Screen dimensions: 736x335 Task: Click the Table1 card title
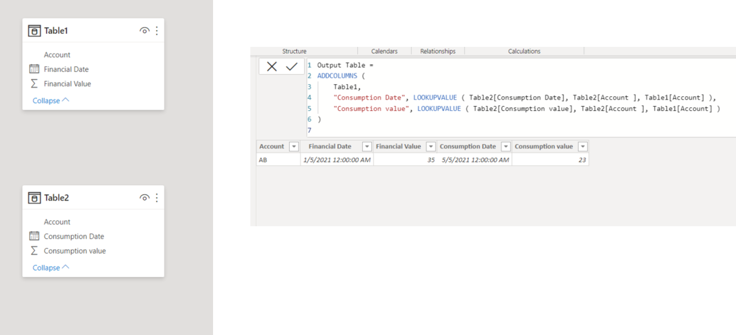point(56,31)
